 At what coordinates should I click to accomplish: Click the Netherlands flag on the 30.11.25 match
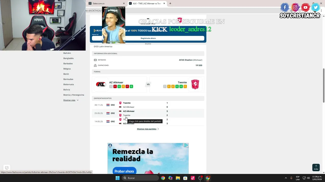pyautogui.click(x=108, y=105)
